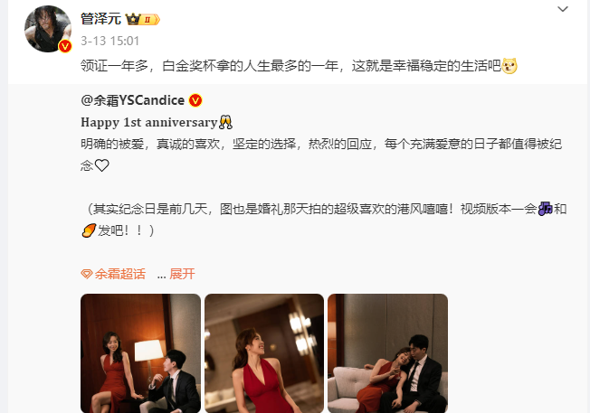Open 管泽元's username link

coord(100,19)
